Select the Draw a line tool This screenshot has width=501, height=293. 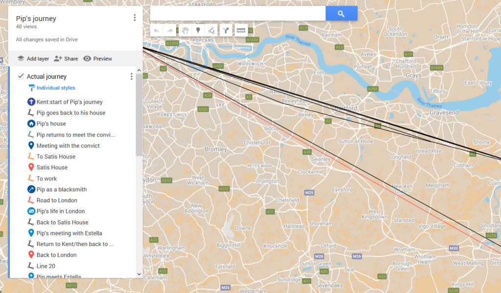click(x=211, y=31)
